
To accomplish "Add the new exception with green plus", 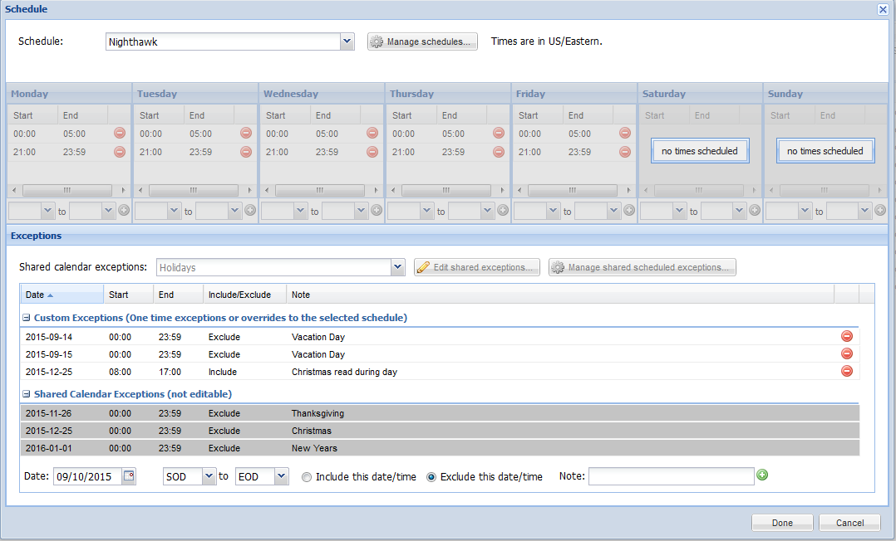I will pyautogui.click(x=762, y=475).
